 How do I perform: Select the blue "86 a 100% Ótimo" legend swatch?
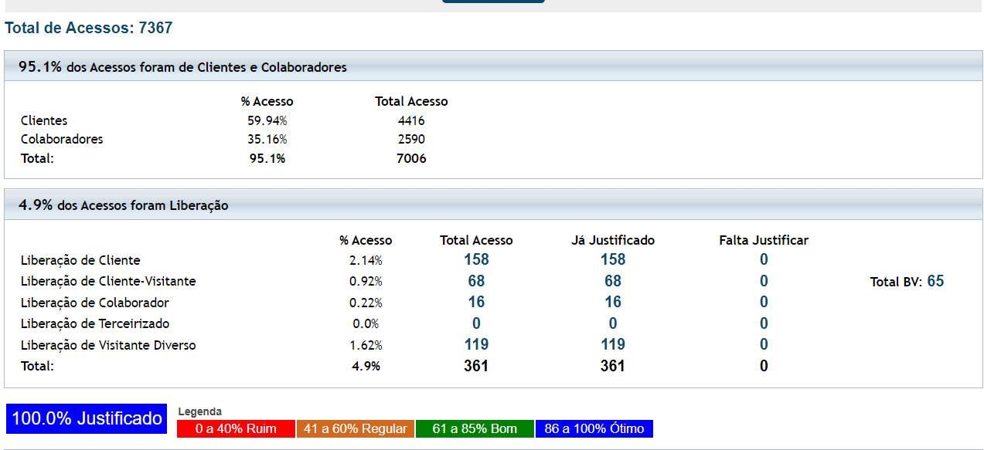pyautogui.click(x=594, y=428)
